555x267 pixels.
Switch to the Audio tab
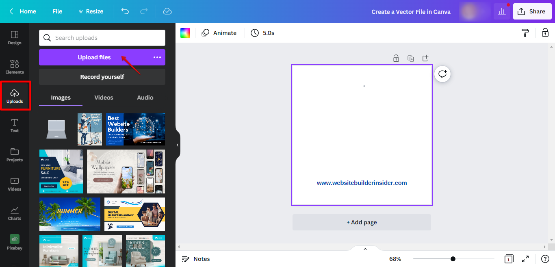tap(145, 98)
